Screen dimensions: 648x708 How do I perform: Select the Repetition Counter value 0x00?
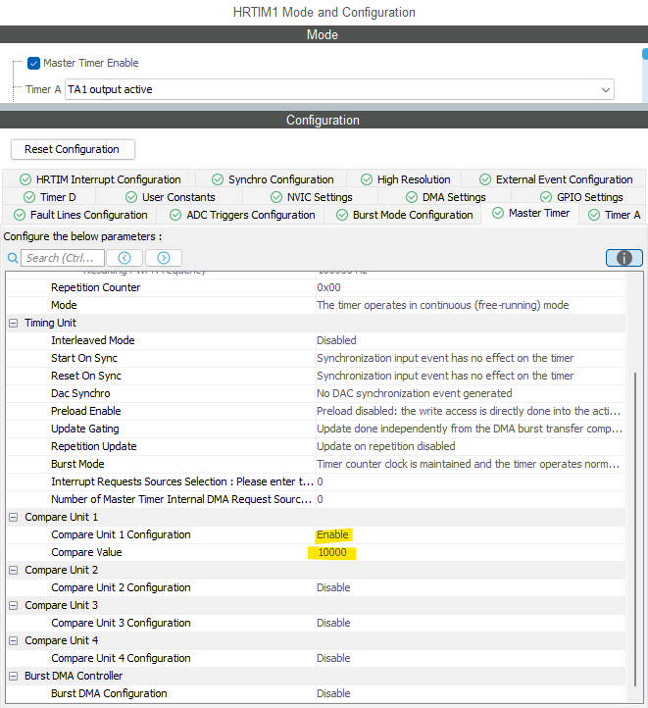[328, 287]
